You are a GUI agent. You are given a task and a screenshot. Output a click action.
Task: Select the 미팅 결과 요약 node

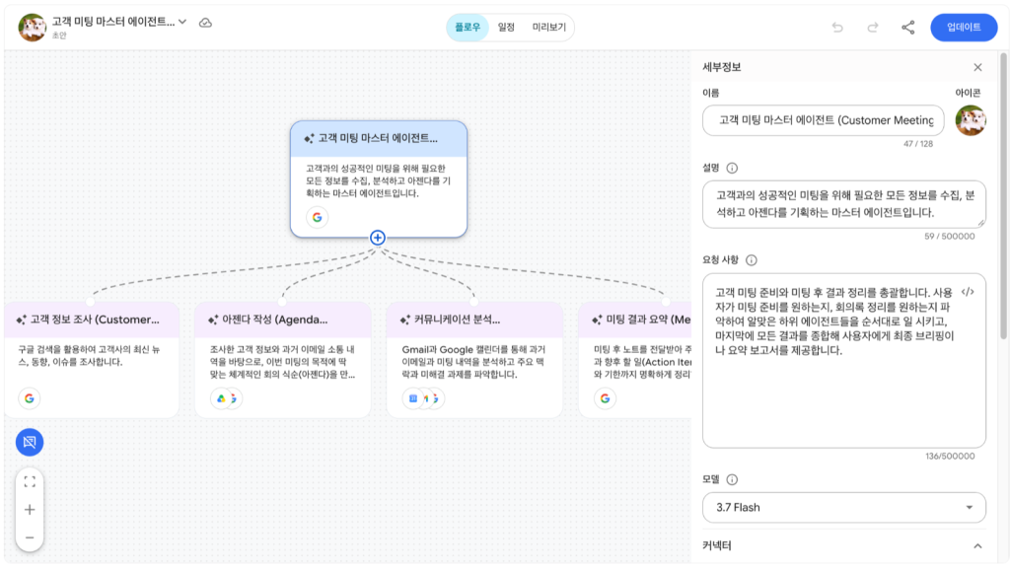click(635, 359)
